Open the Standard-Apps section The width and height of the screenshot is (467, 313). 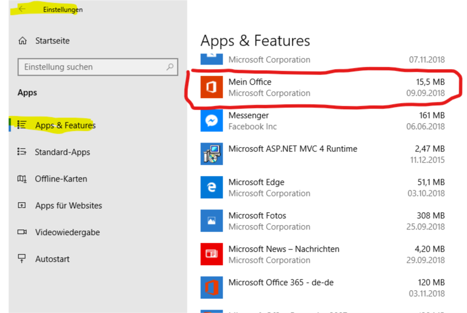pyautogui.click(x=62, y=152)
